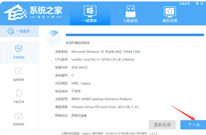Click the 当前系统 label
The height and width of the screenshot is (135, 206).
(x=62, y=52)
